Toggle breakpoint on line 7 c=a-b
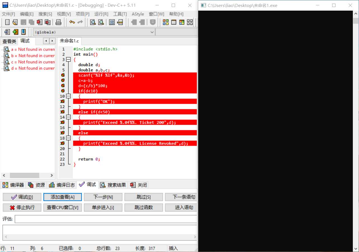The height and width of the screenshot is (252, 359). (x=63, y=80)
